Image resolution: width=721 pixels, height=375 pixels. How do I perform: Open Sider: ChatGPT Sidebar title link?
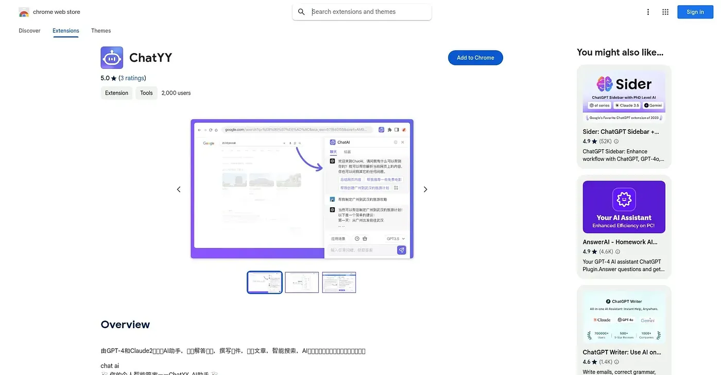621,132
